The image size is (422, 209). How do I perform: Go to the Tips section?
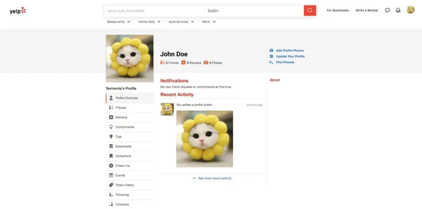130,137
